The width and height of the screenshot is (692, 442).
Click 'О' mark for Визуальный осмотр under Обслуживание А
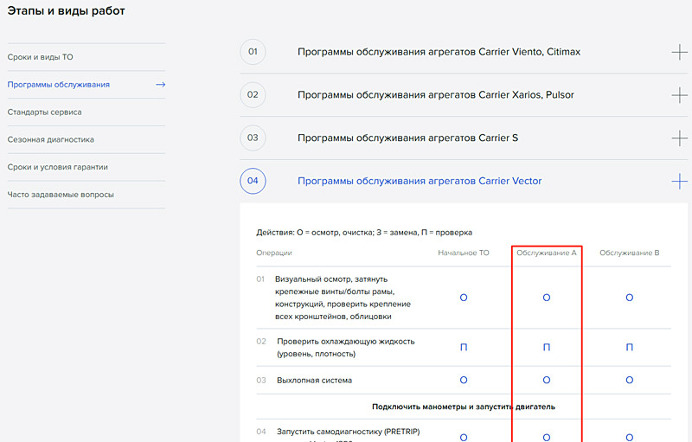tap(547, 298)
